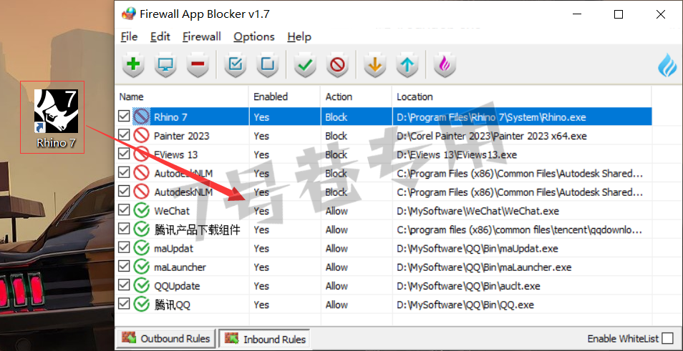Uncheck the Rhino 7 rule checkbox
The width and height of the screenshot is (683, 351).
(124, 116)
